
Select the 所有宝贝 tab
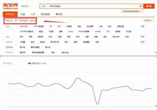(x=10, y=14)
